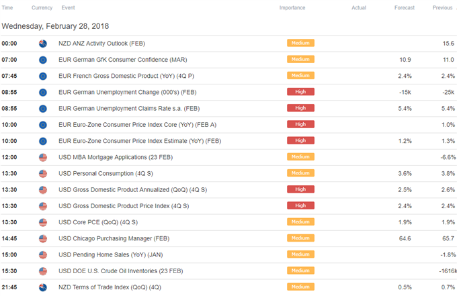Click Medium badge for ANZ Activity Outlook
This screenshot has height=296, width=457.
(300, 43)
